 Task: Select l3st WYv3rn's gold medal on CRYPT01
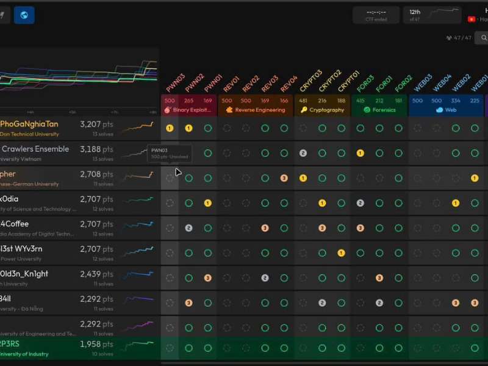coord(342,253)
